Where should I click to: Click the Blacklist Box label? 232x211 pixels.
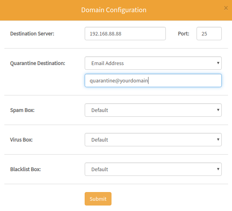pyautogui.click(x=26, y=169)
